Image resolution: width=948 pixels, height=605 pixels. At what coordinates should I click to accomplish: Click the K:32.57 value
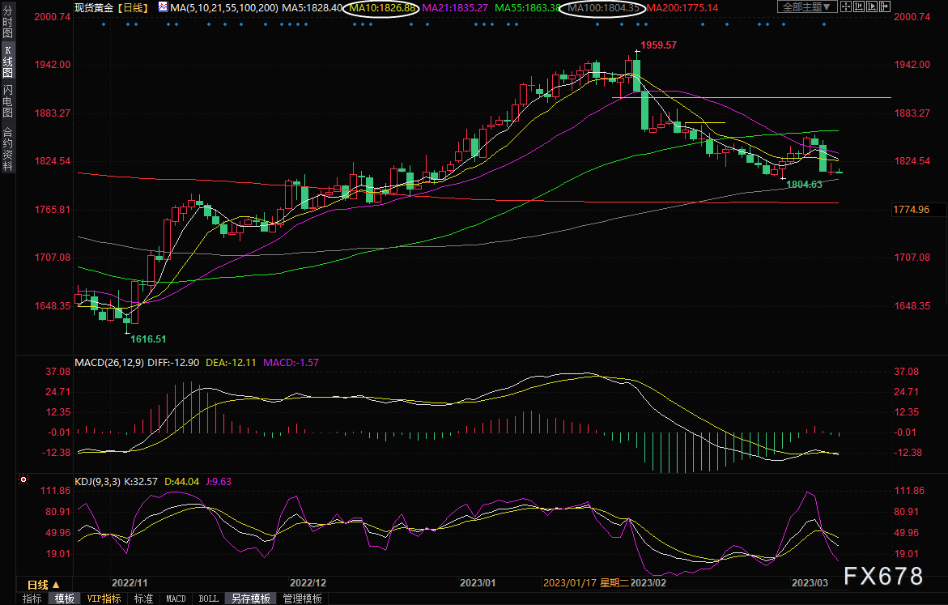click(x=140, y=482)
